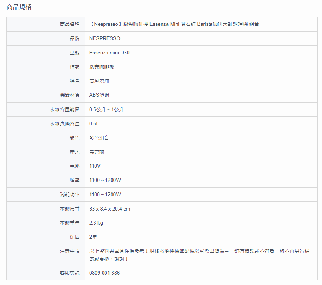Click the 0.6L capacity value

(x=94, y=123)
